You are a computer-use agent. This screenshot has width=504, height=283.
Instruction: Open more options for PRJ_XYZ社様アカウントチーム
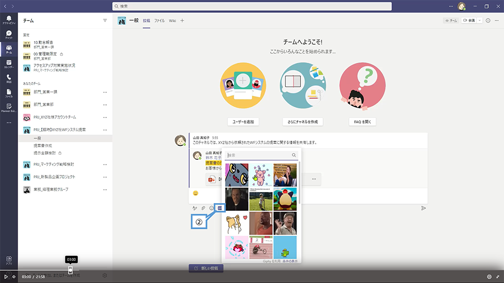pos(105,117)
